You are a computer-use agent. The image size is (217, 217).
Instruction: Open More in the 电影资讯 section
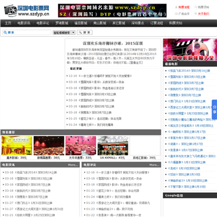(73, 165)
